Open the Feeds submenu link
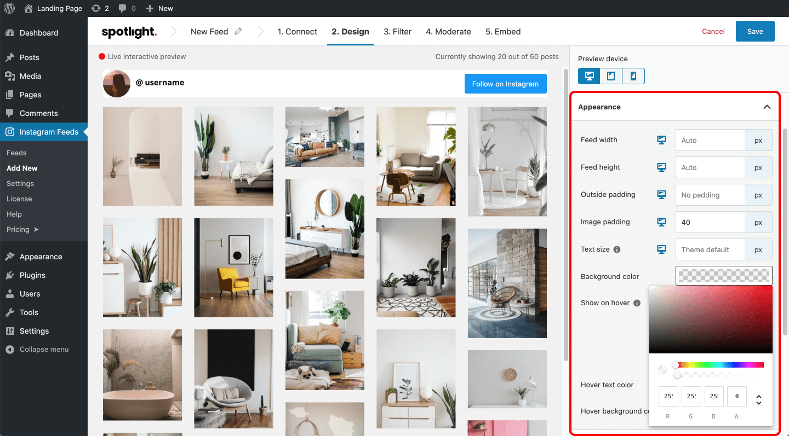Viewport: 789px width, 436px height. point(16,153)
